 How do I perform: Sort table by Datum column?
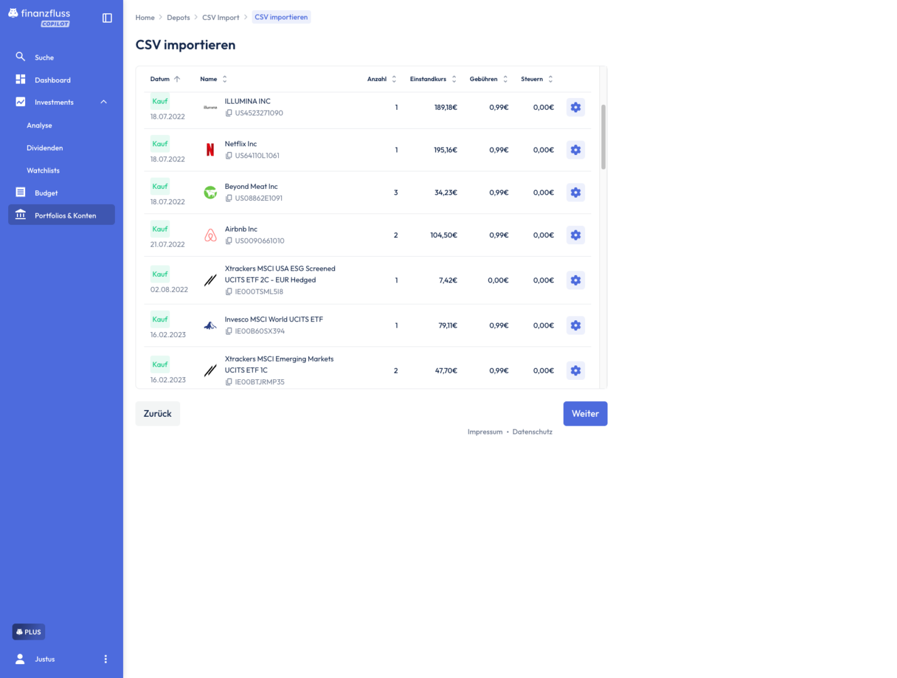165,79
